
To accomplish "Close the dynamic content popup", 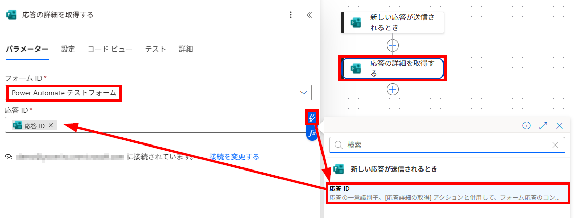I will click(x=559, y=125).
